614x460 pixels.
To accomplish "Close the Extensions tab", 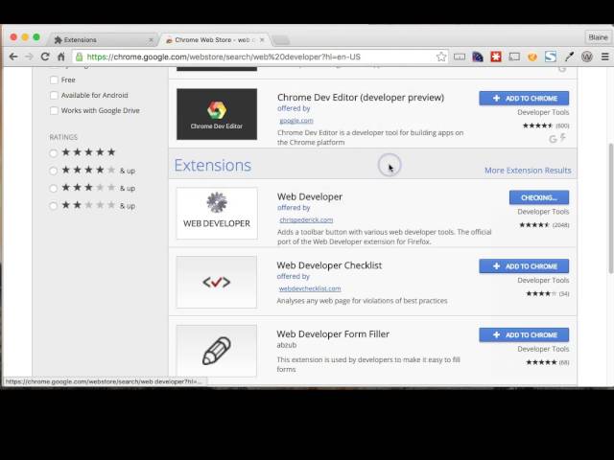I will pos(151,40).
